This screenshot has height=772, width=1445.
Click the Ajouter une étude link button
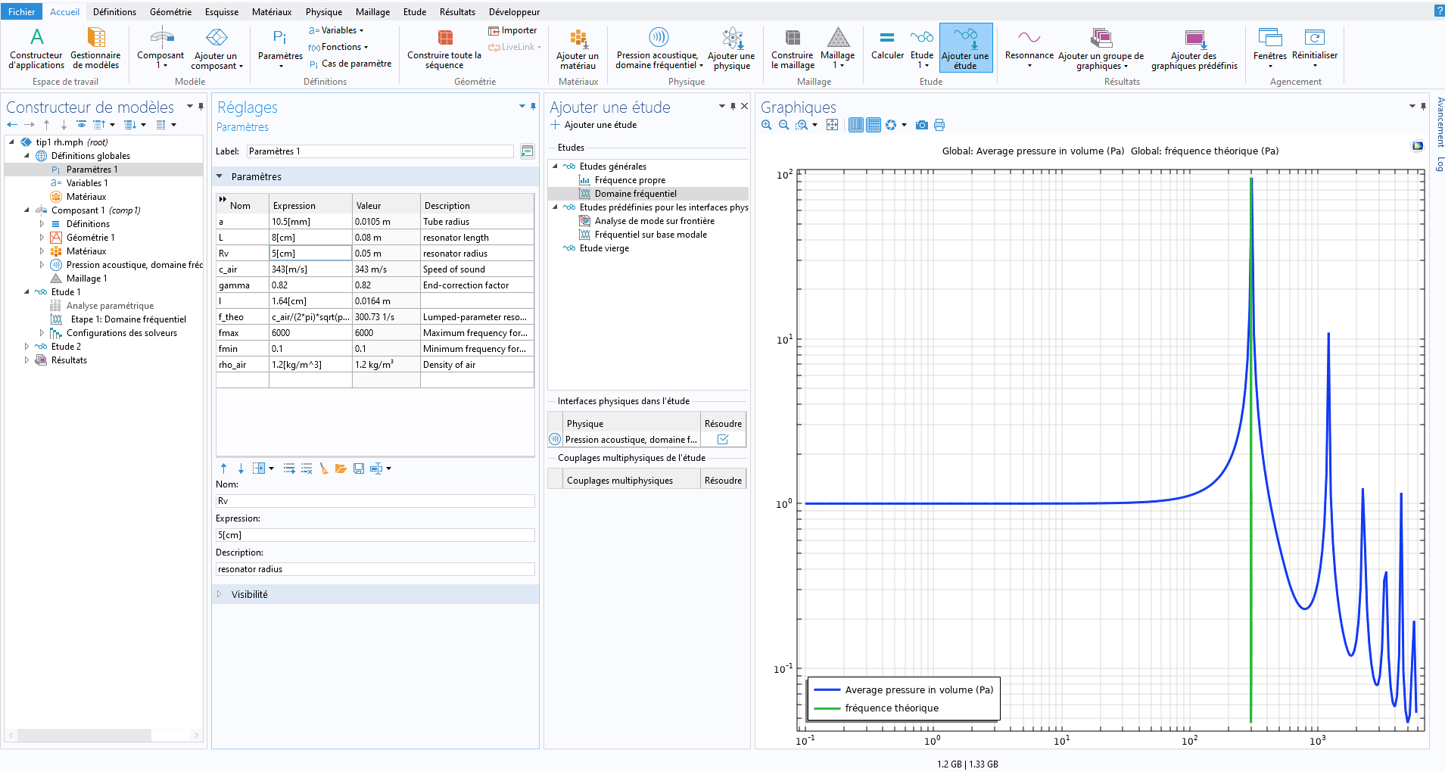(x=593, y=125)
